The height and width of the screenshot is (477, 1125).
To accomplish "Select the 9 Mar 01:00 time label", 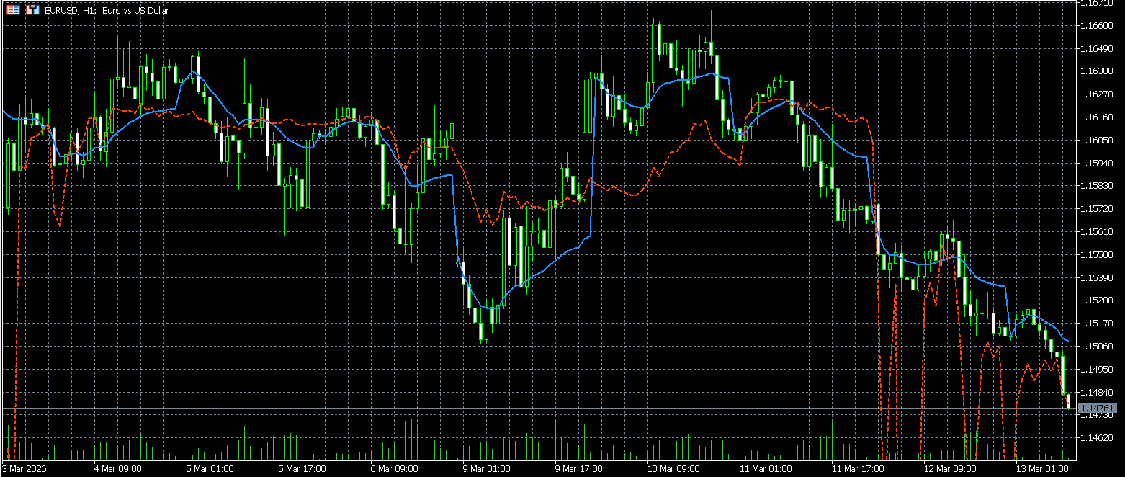I will point(486,469).
